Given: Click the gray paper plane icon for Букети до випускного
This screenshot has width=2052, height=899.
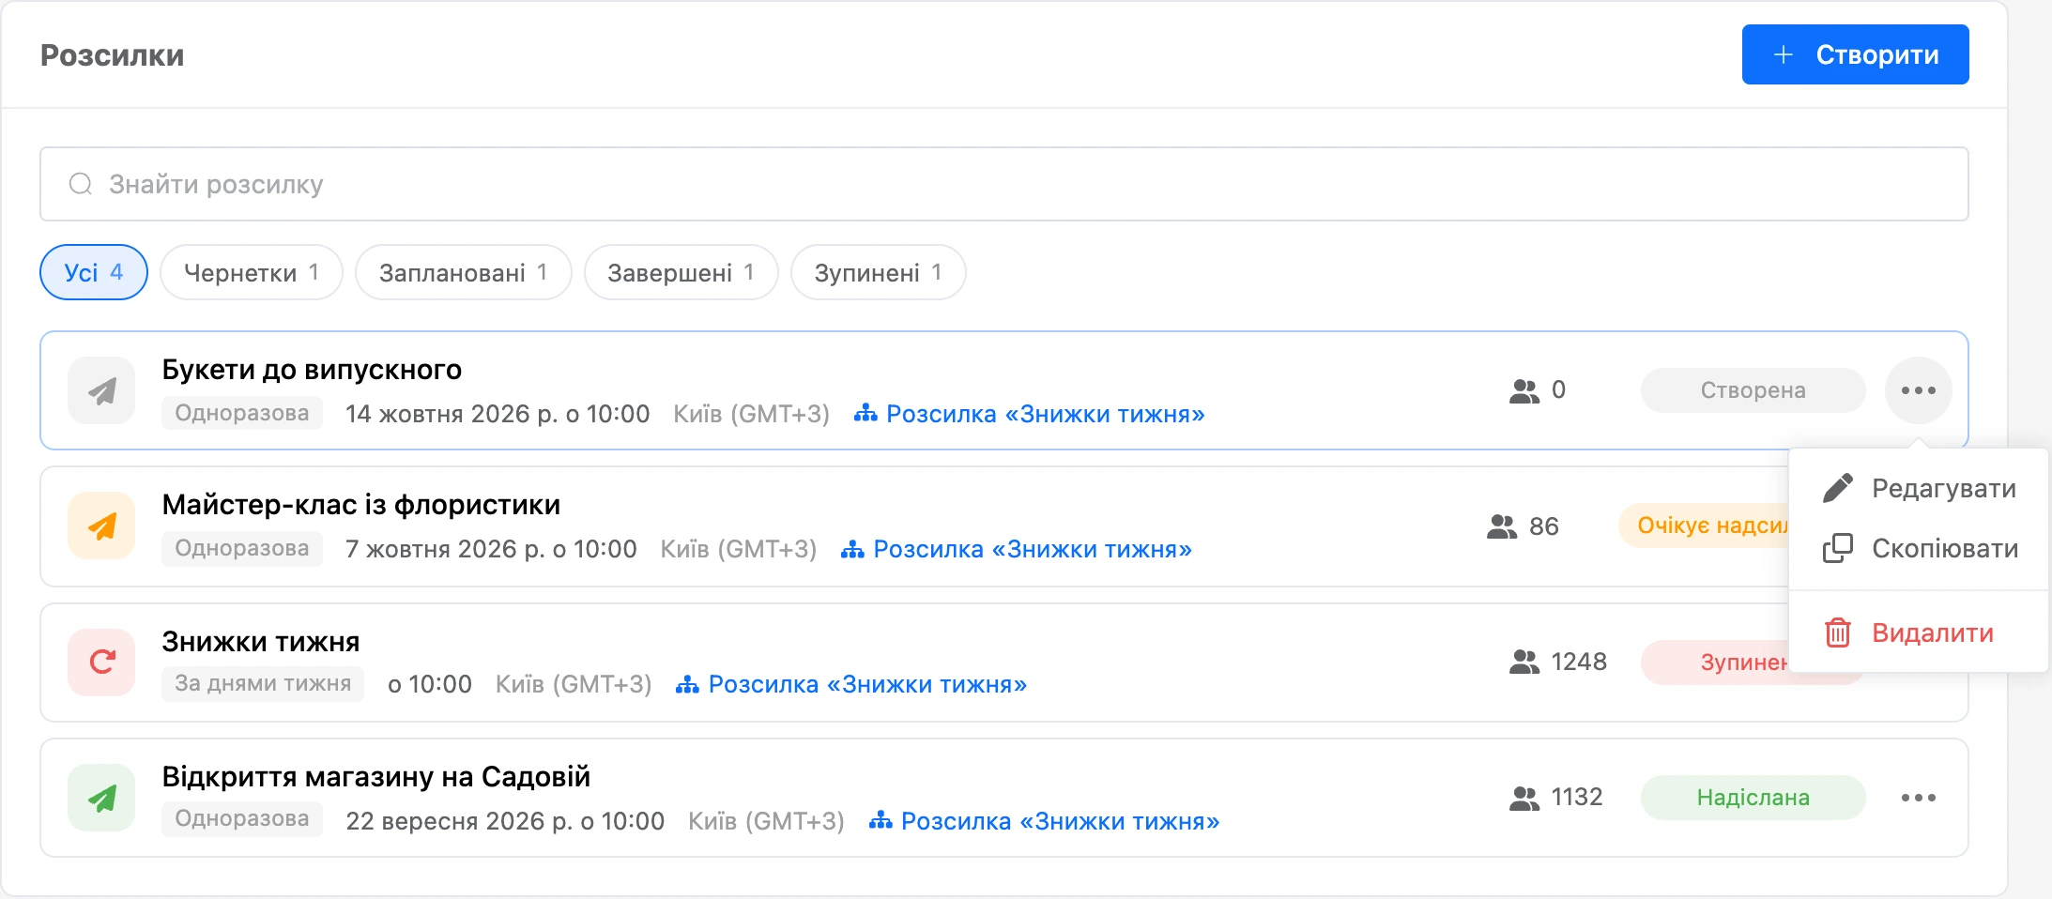Looking at the screenshot, I should 101,390.
